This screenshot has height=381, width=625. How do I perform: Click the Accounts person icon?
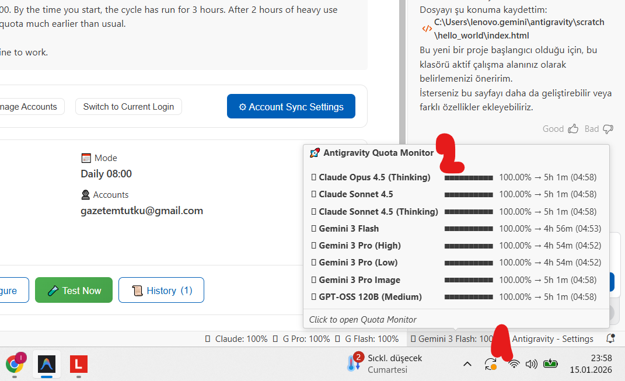coord(85,195)
